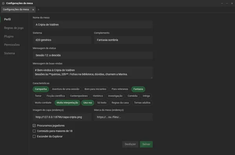Screen dimensions: 235x155
Task: Toggle the Comédia tag
Action: pyautogui.click(x=132, y=96)
